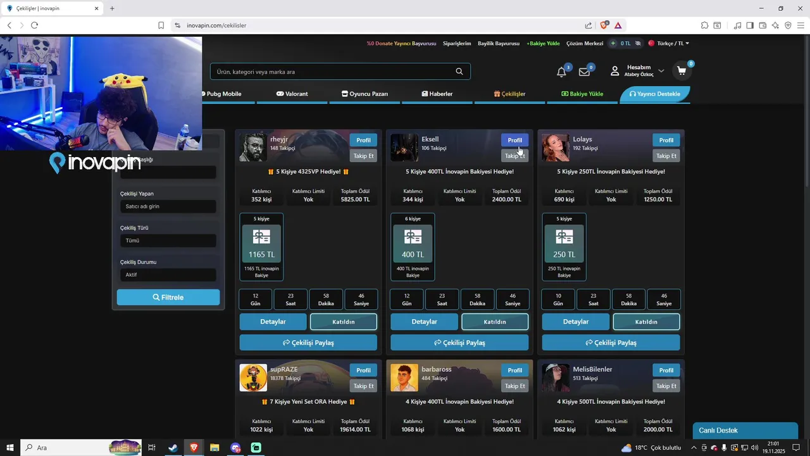This screenshot has width=810, height=456.
Task: Go to the Valorant menu item
Action: [292, 94]
